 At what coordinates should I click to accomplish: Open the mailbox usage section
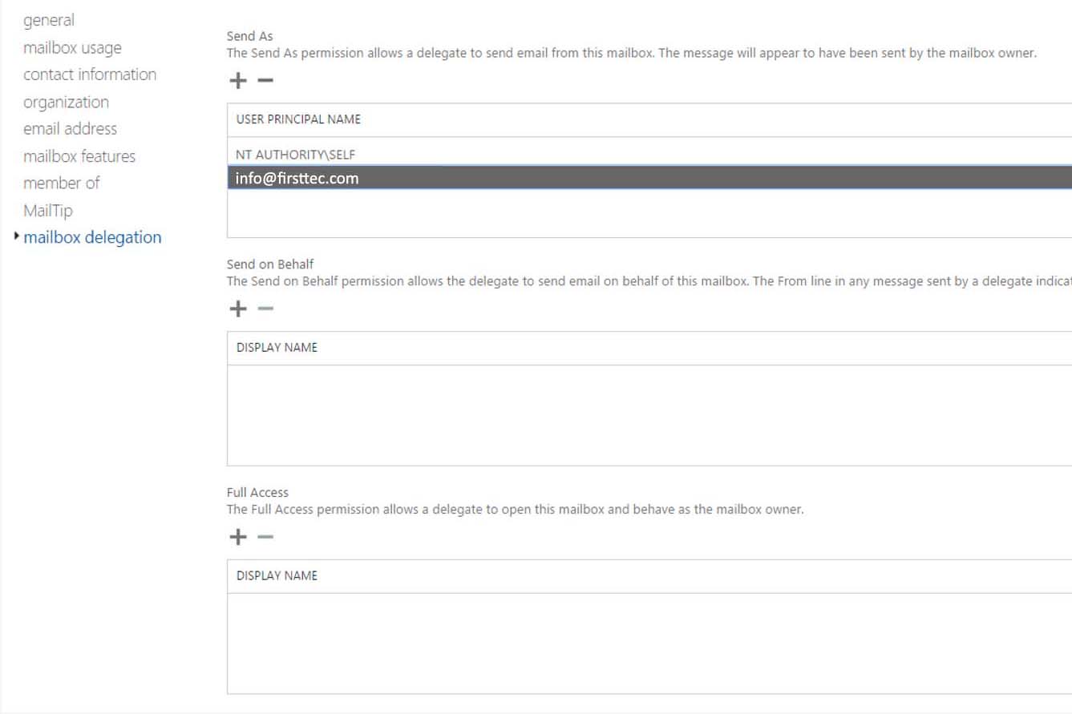pos(72,47)
